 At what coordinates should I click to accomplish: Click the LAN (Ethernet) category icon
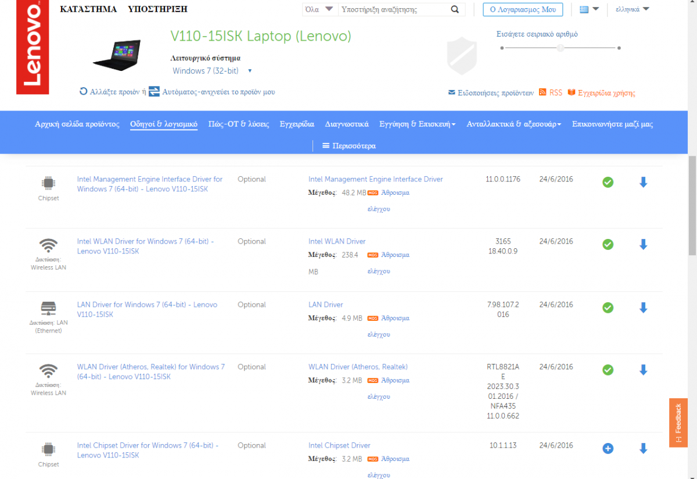click(x=48, y=308)
